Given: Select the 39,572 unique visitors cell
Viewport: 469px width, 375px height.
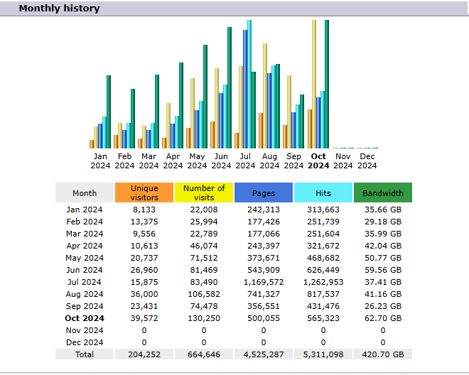Looking at the screenshot, I should coord(144,318).
